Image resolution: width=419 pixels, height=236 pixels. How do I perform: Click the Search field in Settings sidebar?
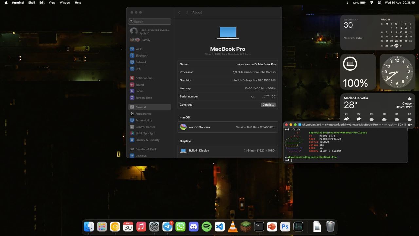click(x=150, y=21)
